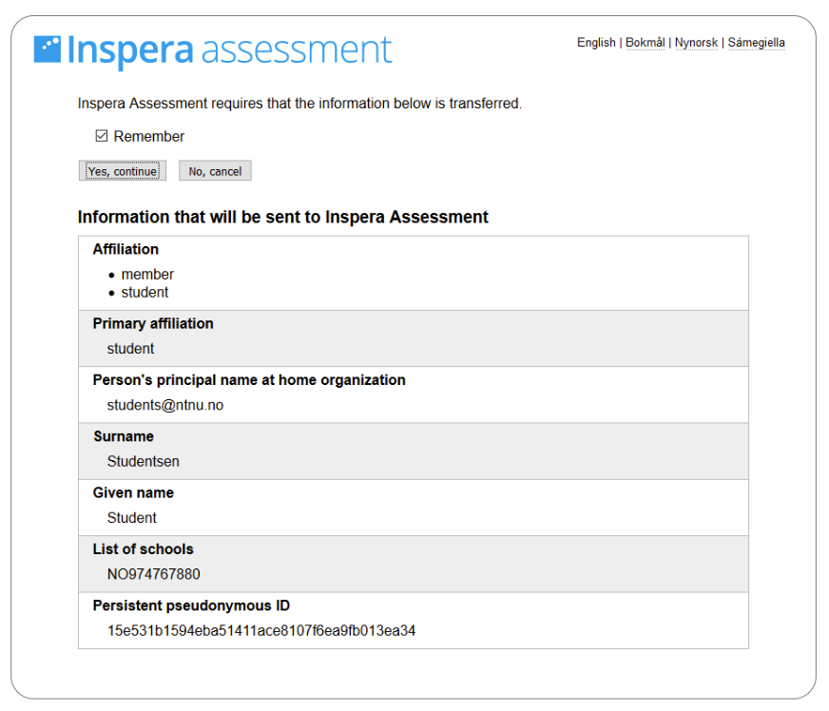Screen dimensions: 829x711
Task: Click the "Primary affiliation" heading
Action: pyautogui.click(x=153, y=323)
